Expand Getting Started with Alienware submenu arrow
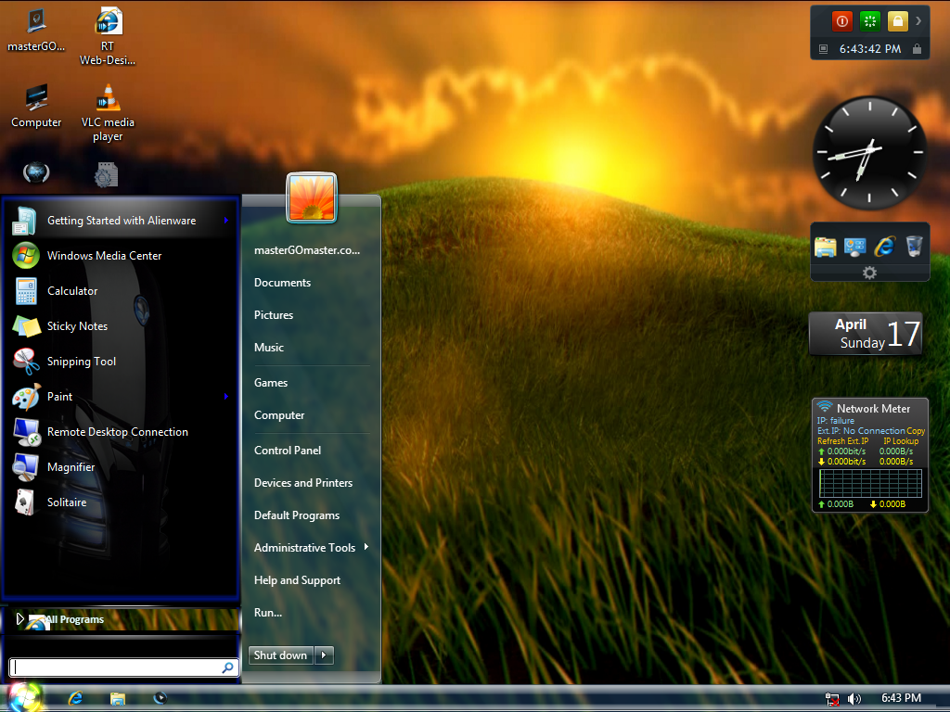This screenshot has height=712, width=950. [x=226, y=221]
